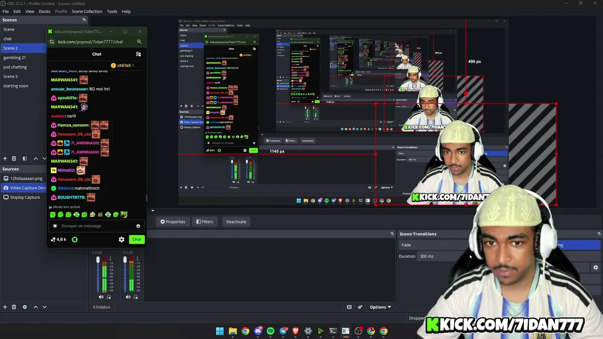Open the Fade transition dropdown
Viewport: 603px width, 339px height.
click(x=433, y=245)
